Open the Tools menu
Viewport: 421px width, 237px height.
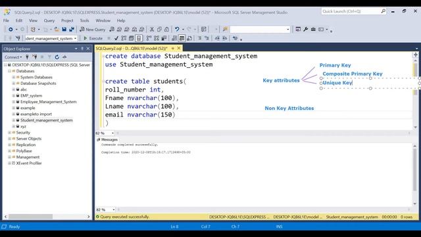point(84,20)
